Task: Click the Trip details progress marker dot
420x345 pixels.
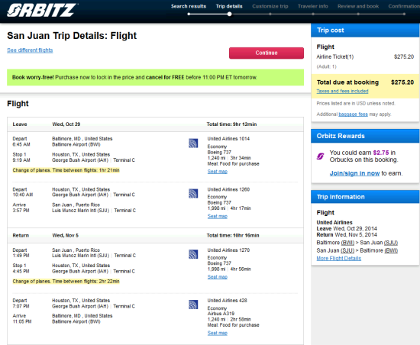Action: tap(229, 15)
